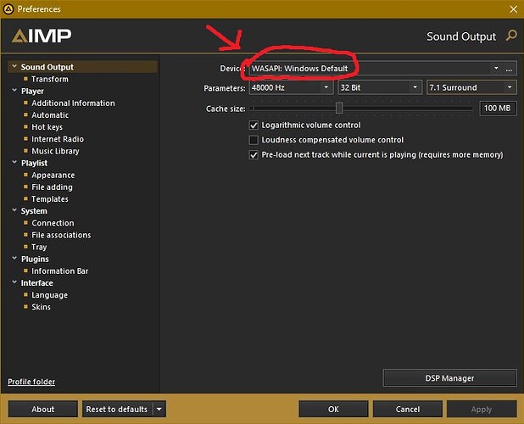Image resolution: width=524 pixels, height=424 pixels.
Task: Click the DSP Manager button
Action: tap(450, 378)
